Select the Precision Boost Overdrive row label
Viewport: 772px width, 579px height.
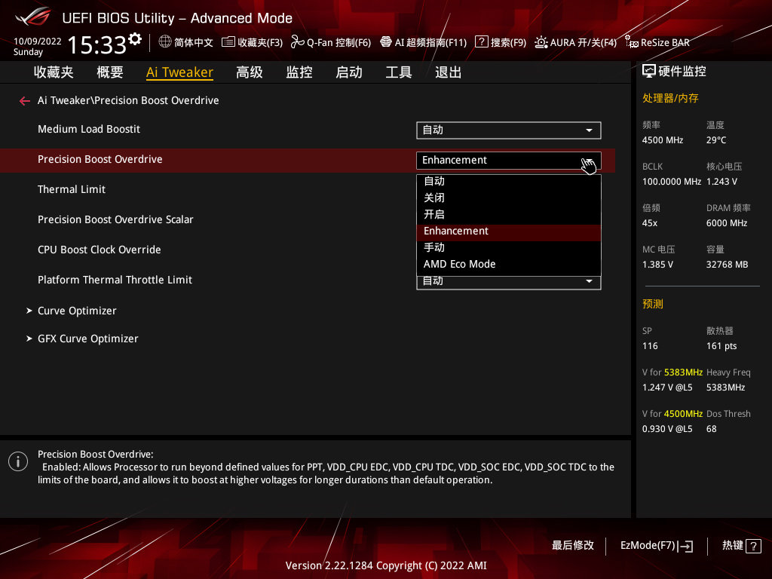click(x=100, y=160)
